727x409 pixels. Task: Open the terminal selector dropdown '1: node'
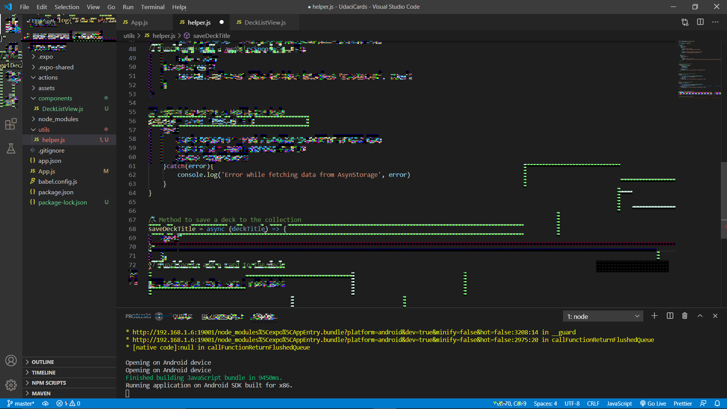point(603,316)
